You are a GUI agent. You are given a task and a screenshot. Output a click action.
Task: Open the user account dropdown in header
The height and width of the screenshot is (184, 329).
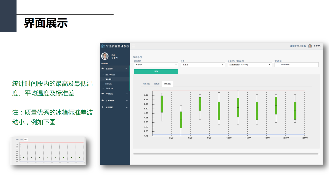(317, 46)
